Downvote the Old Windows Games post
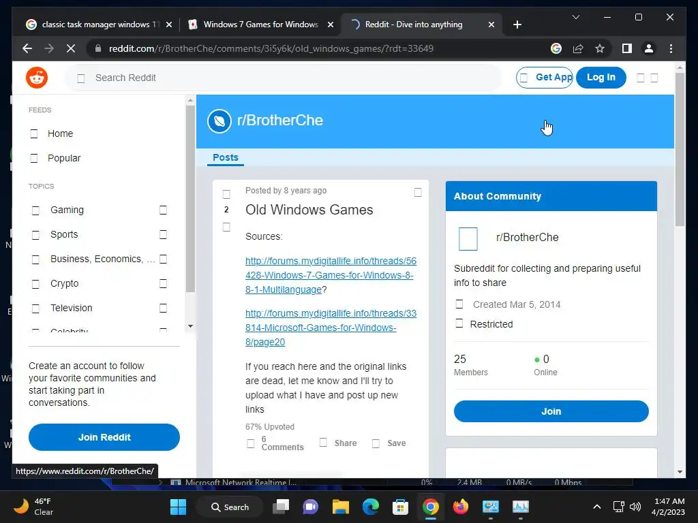Image resolution: width=698 pixels, height=523 pixels. tap(226, 227)
